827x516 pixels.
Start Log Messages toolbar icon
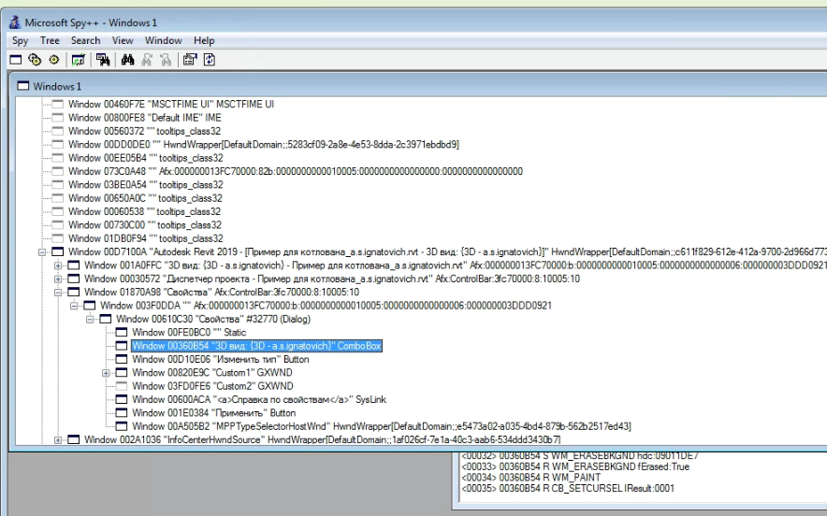tap(78, 60)
